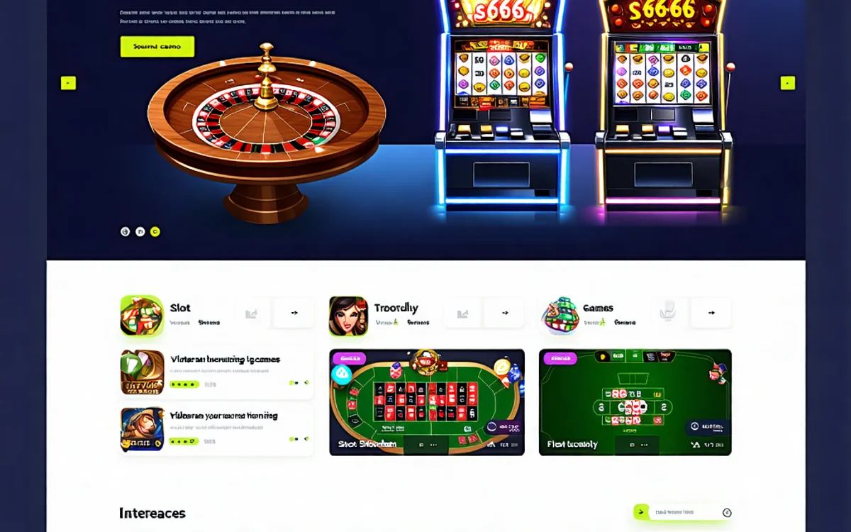Image resolution: width=851 pixels, height=532 pixels.
Task: Click the yellow-green button in the hero banner
Action: pyautogui.click(x=157, y=47)
